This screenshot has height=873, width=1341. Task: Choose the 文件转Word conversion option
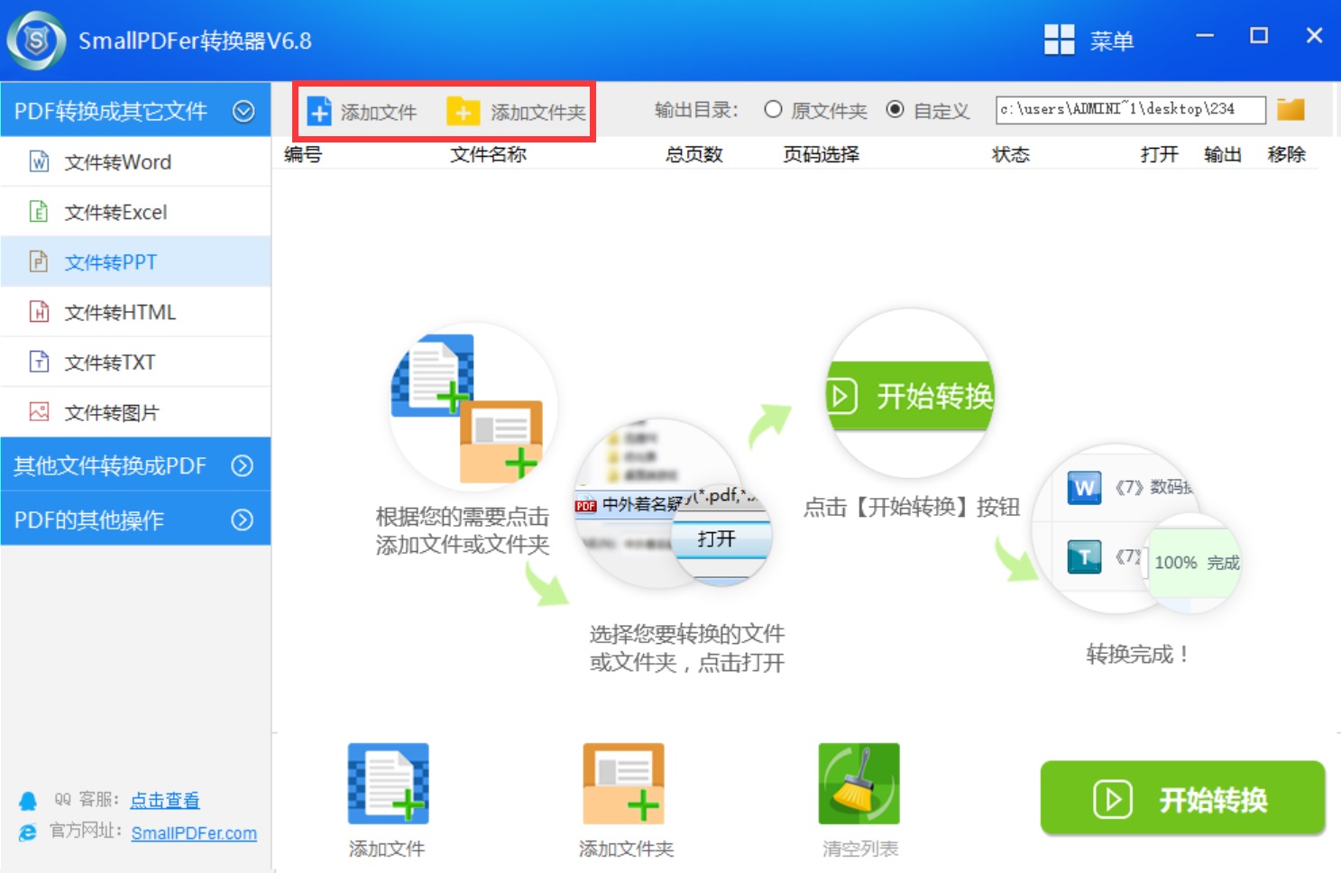point(135,161)
